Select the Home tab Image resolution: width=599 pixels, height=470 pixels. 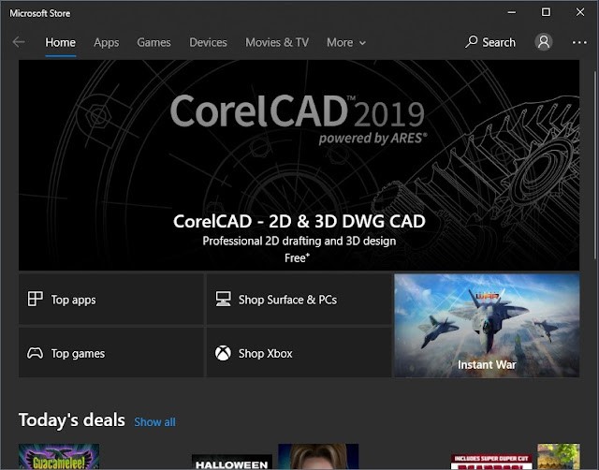coord(60,42)
